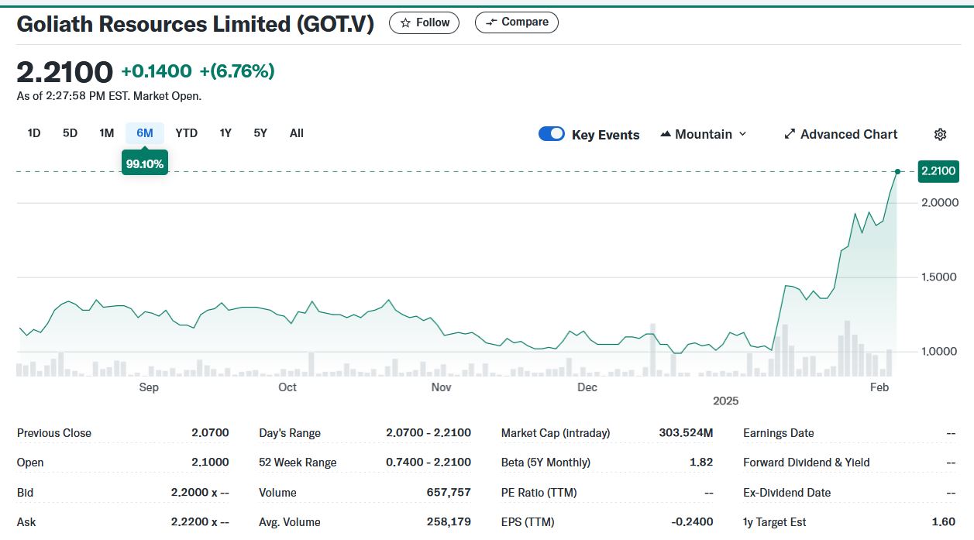The width and height of the screenshot is (974, 540).
Task: Open the Advanced Chart link
Action: 848,134
